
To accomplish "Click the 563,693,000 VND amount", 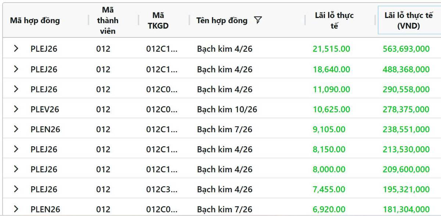I will point(406,49).
